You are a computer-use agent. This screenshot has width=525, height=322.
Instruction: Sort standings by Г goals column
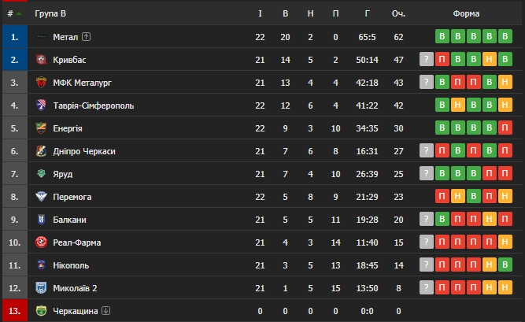[368, 13]
